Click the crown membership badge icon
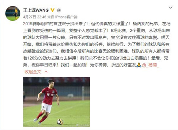Image resolution: width=178 pixels, height=130 pixels. [x=59, y=10]
